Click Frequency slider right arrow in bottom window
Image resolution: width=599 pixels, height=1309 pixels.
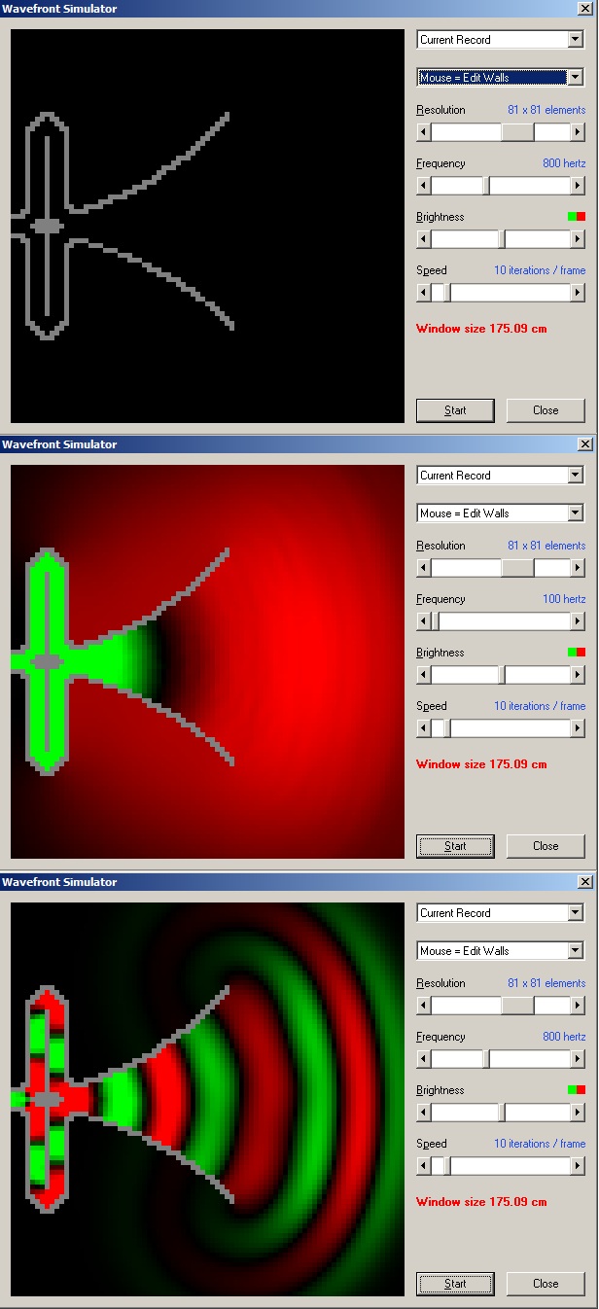pyautogui.click(x=578, y=1059)
